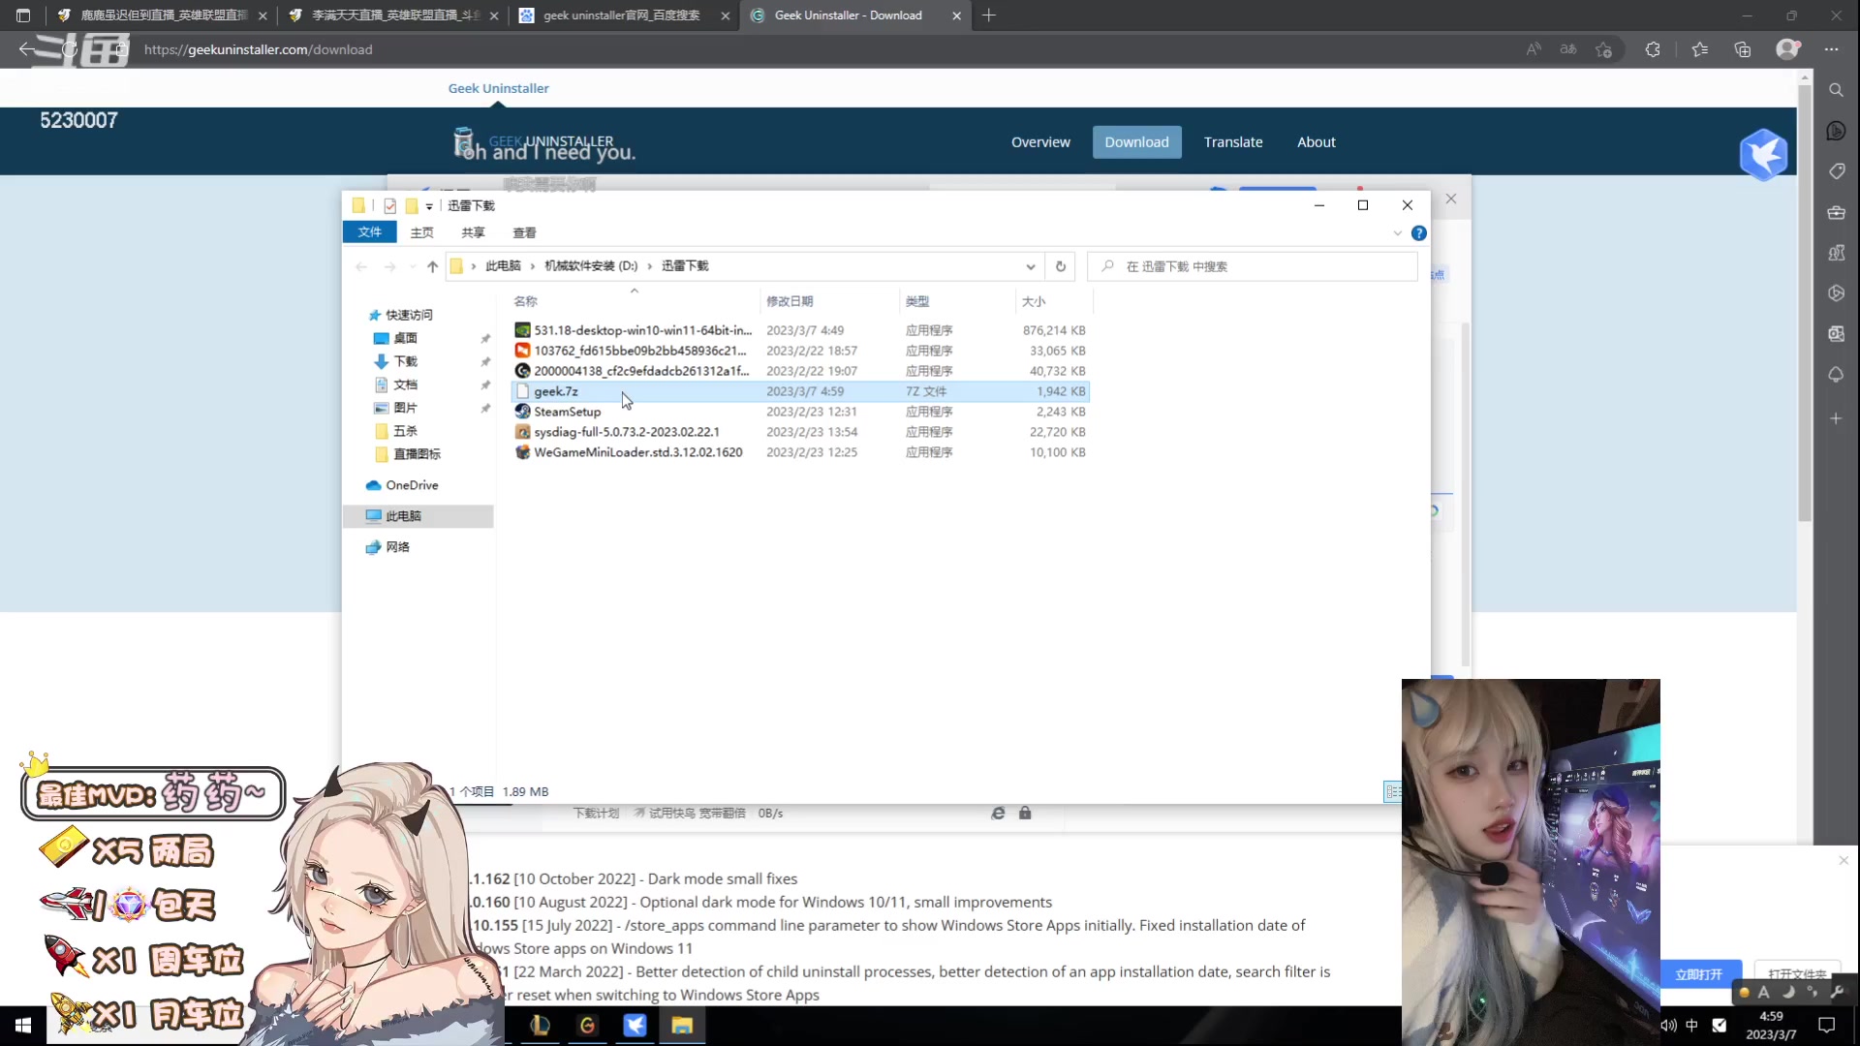Screen dimensions: 1860x1046
Task: Select the SteamSetup application file
Action: pos(800,412)
